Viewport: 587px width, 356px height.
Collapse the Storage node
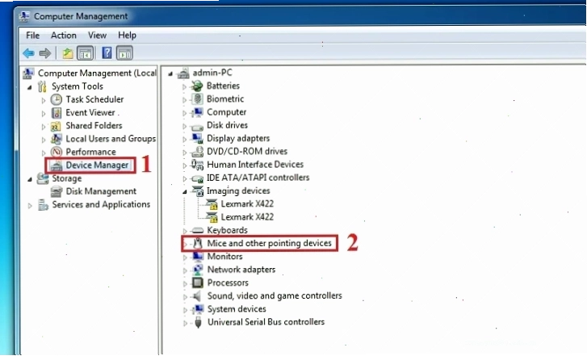(x=30, y=179)
